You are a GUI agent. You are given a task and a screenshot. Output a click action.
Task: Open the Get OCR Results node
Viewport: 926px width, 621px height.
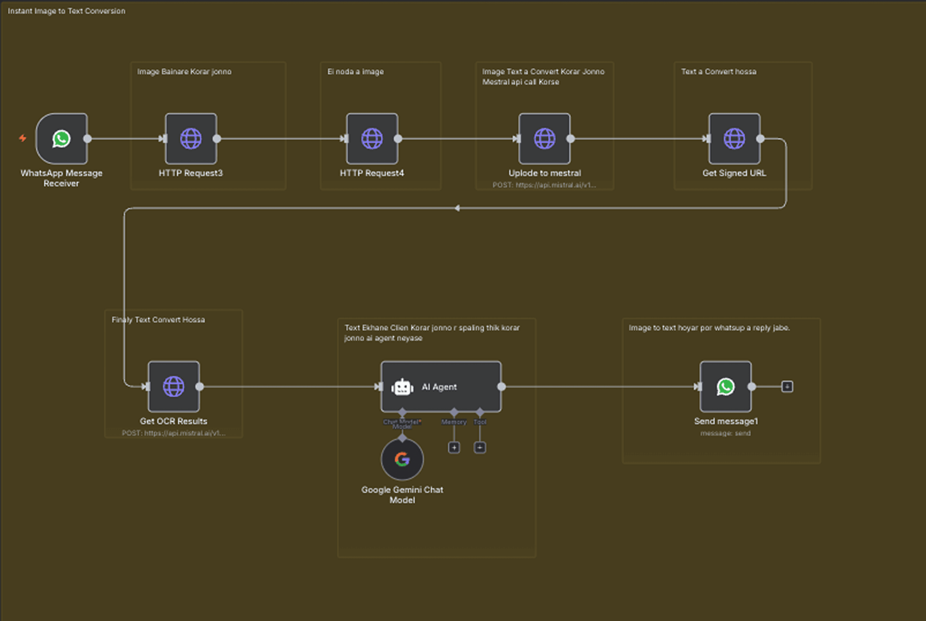coord(173,387)
